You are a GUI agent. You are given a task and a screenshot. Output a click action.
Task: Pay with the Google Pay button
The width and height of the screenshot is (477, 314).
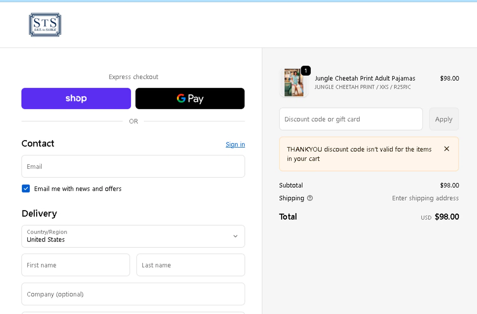pyautogui.click(x=190, y=98)
